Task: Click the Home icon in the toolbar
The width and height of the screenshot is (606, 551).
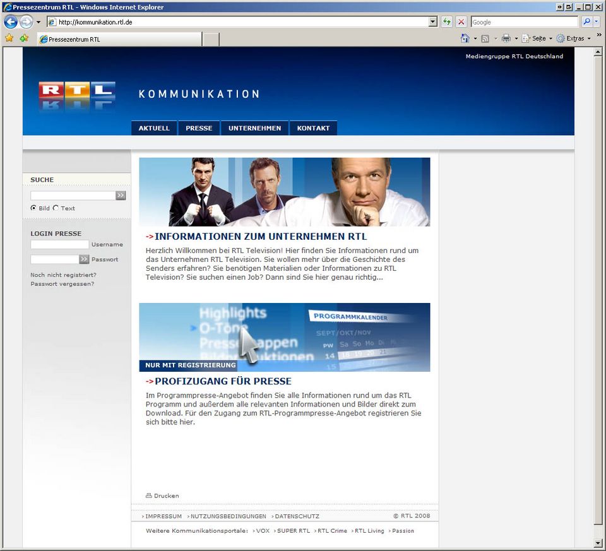Action: click(465, 38)
